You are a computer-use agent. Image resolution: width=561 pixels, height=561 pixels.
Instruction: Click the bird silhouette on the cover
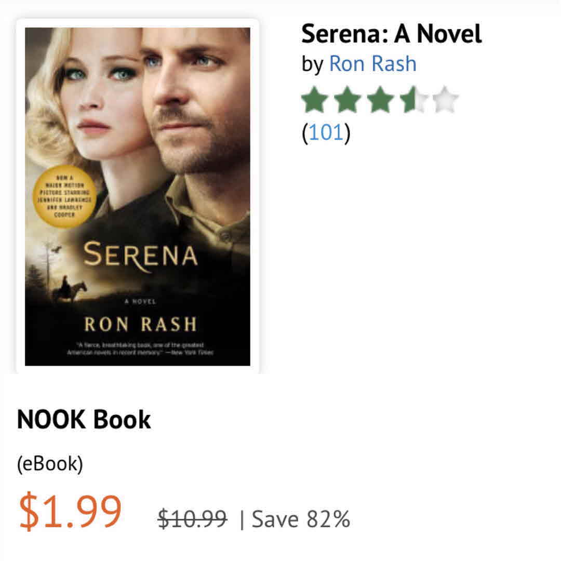click(x=57, y=250)
